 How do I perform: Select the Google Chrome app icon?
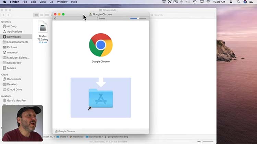[101, 45]
